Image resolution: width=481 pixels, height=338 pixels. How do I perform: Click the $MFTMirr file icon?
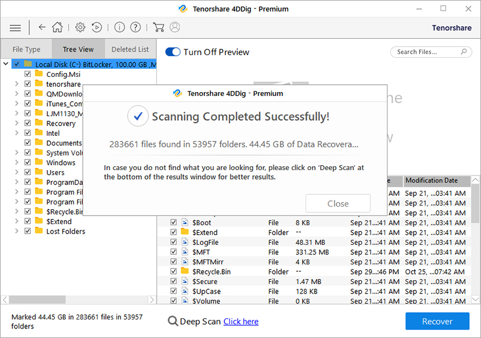click(185, 261)
